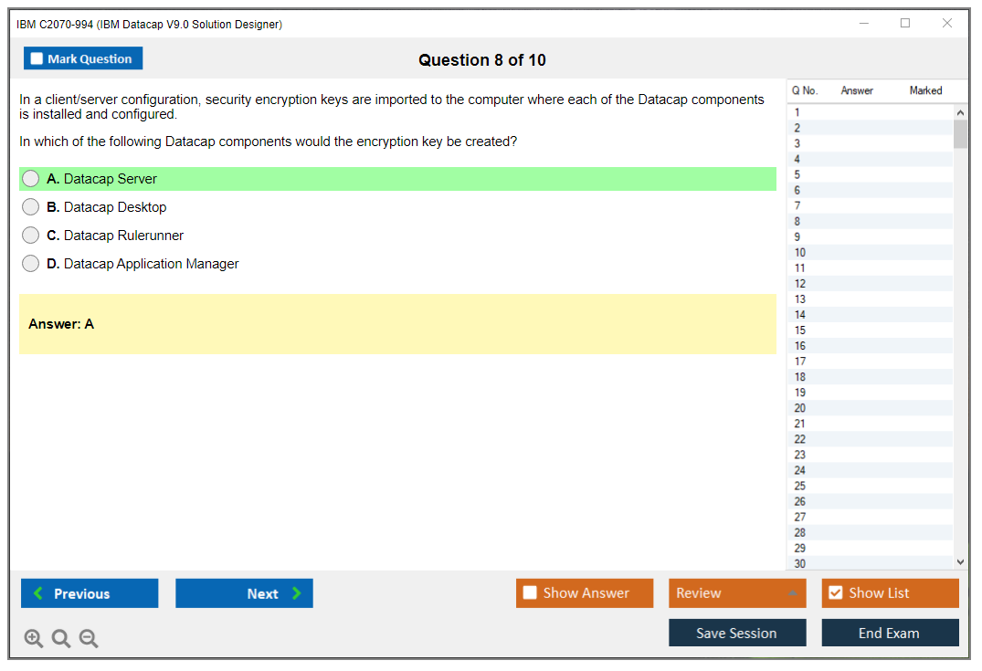Click the reset zoom magnifier icon
This screenshot has width=982, height=671.
click(x=61, y=639)
